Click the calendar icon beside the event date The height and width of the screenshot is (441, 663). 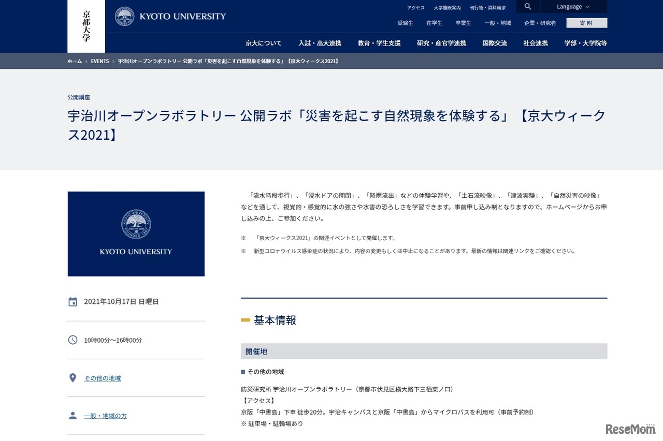[72, 301]
